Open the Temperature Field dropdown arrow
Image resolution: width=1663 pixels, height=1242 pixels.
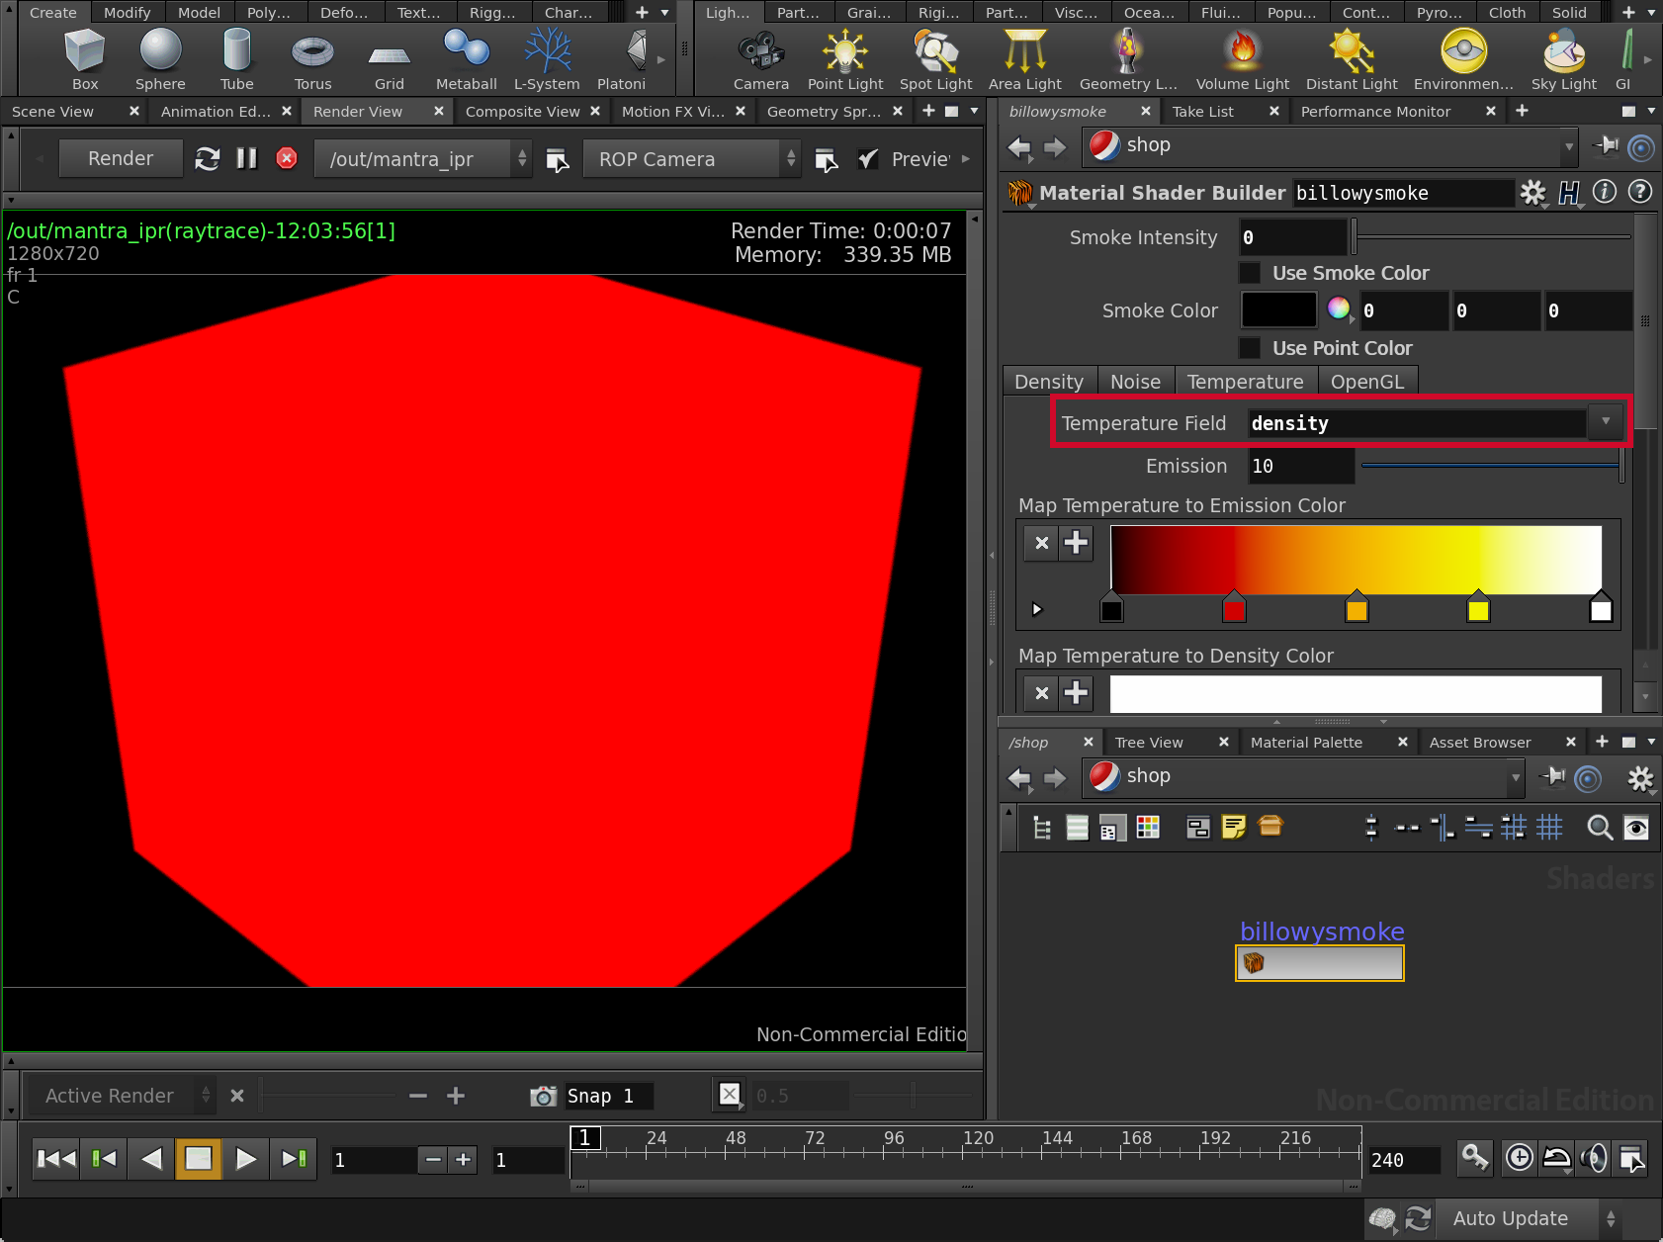[1605, 422]
